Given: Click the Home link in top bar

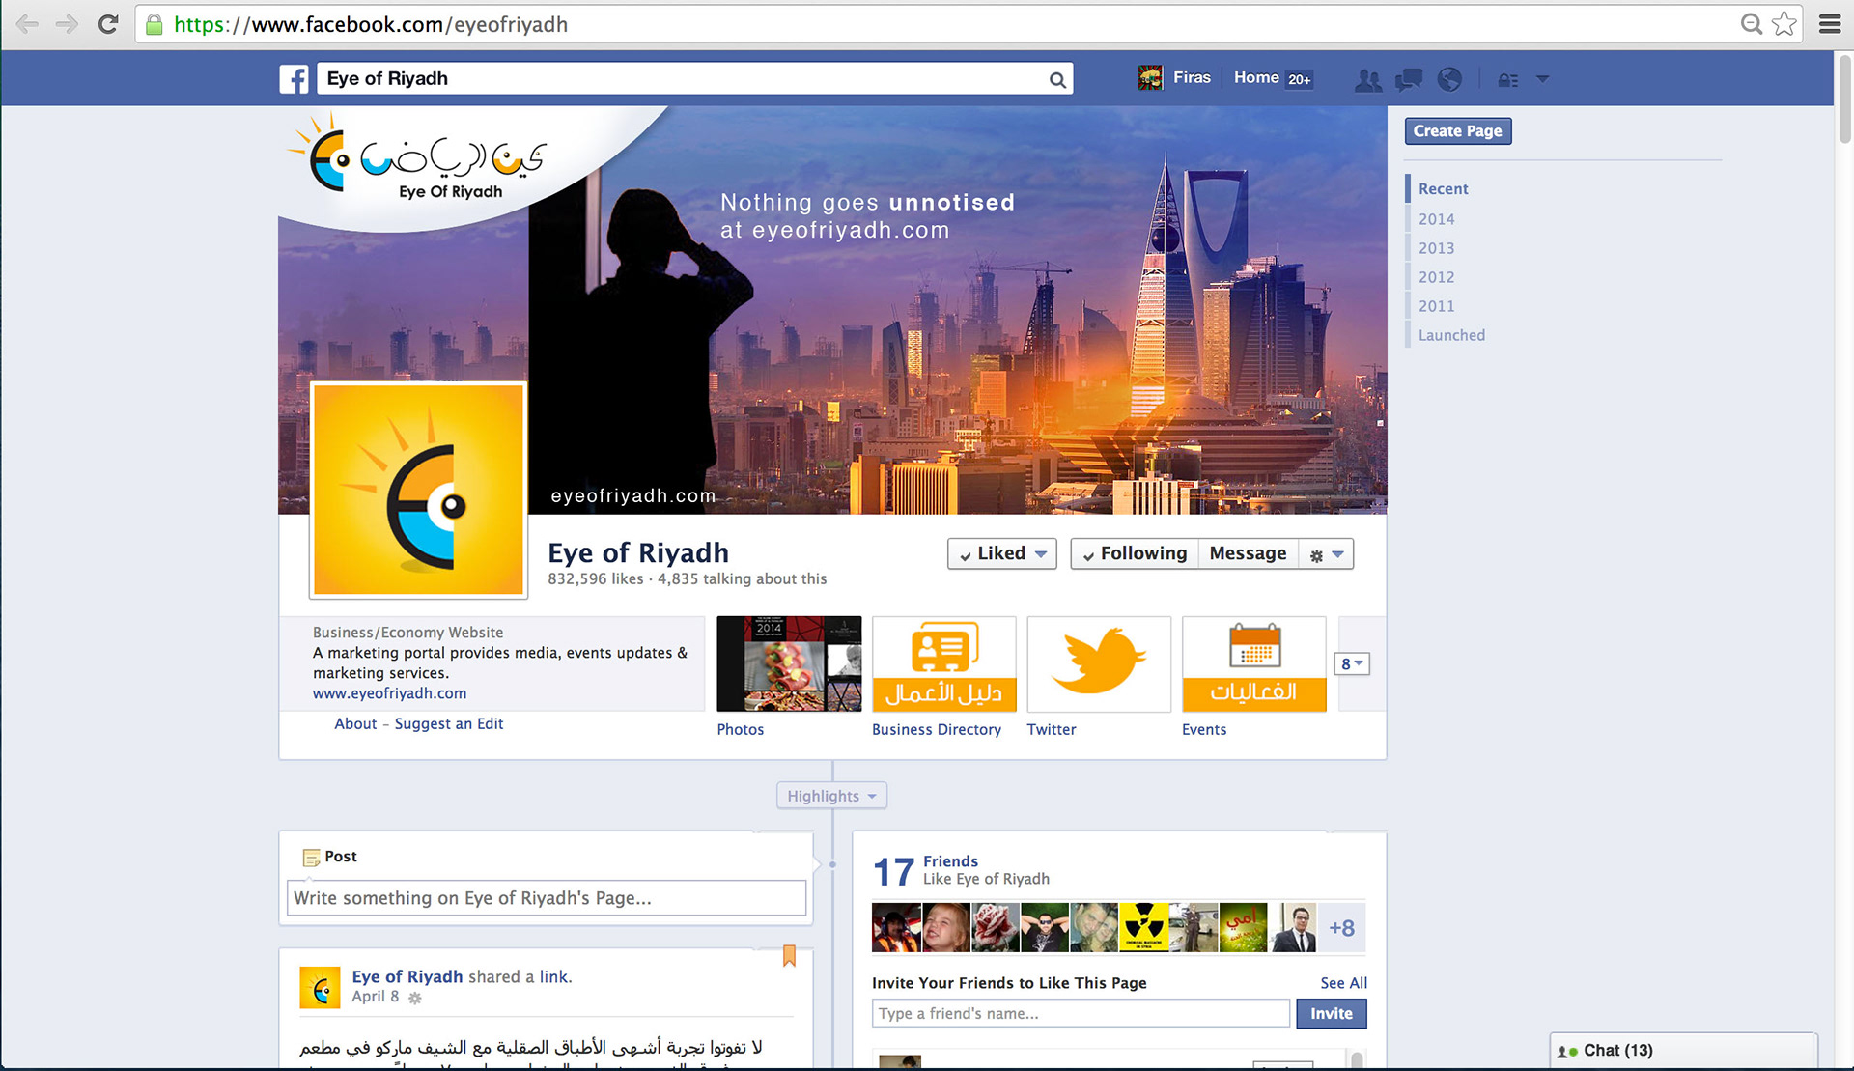Looking at the screenshot, I should tap(1256, 77).
